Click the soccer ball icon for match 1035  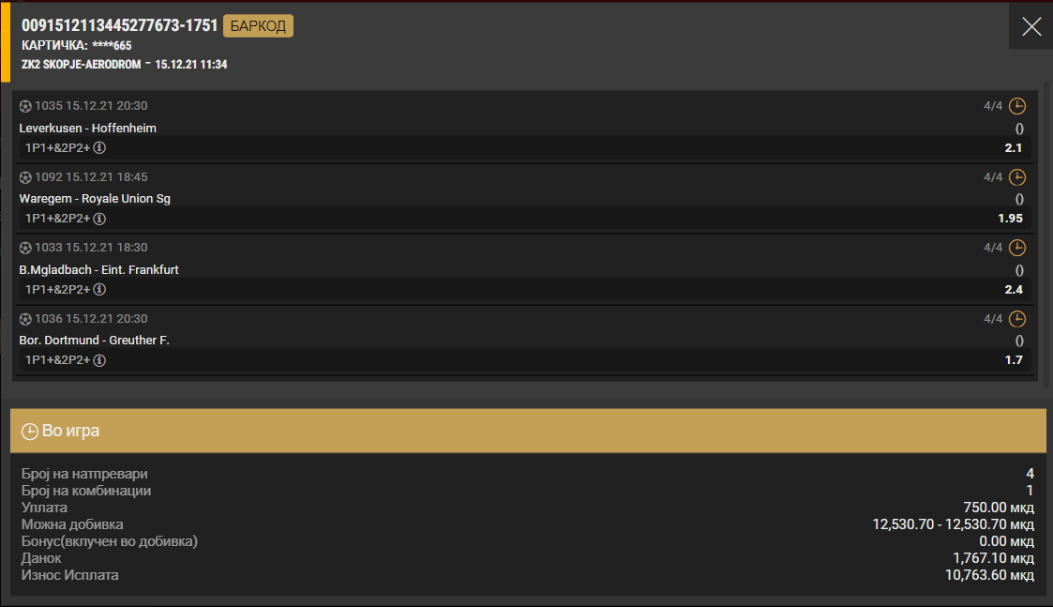click(x=25, y=106)
